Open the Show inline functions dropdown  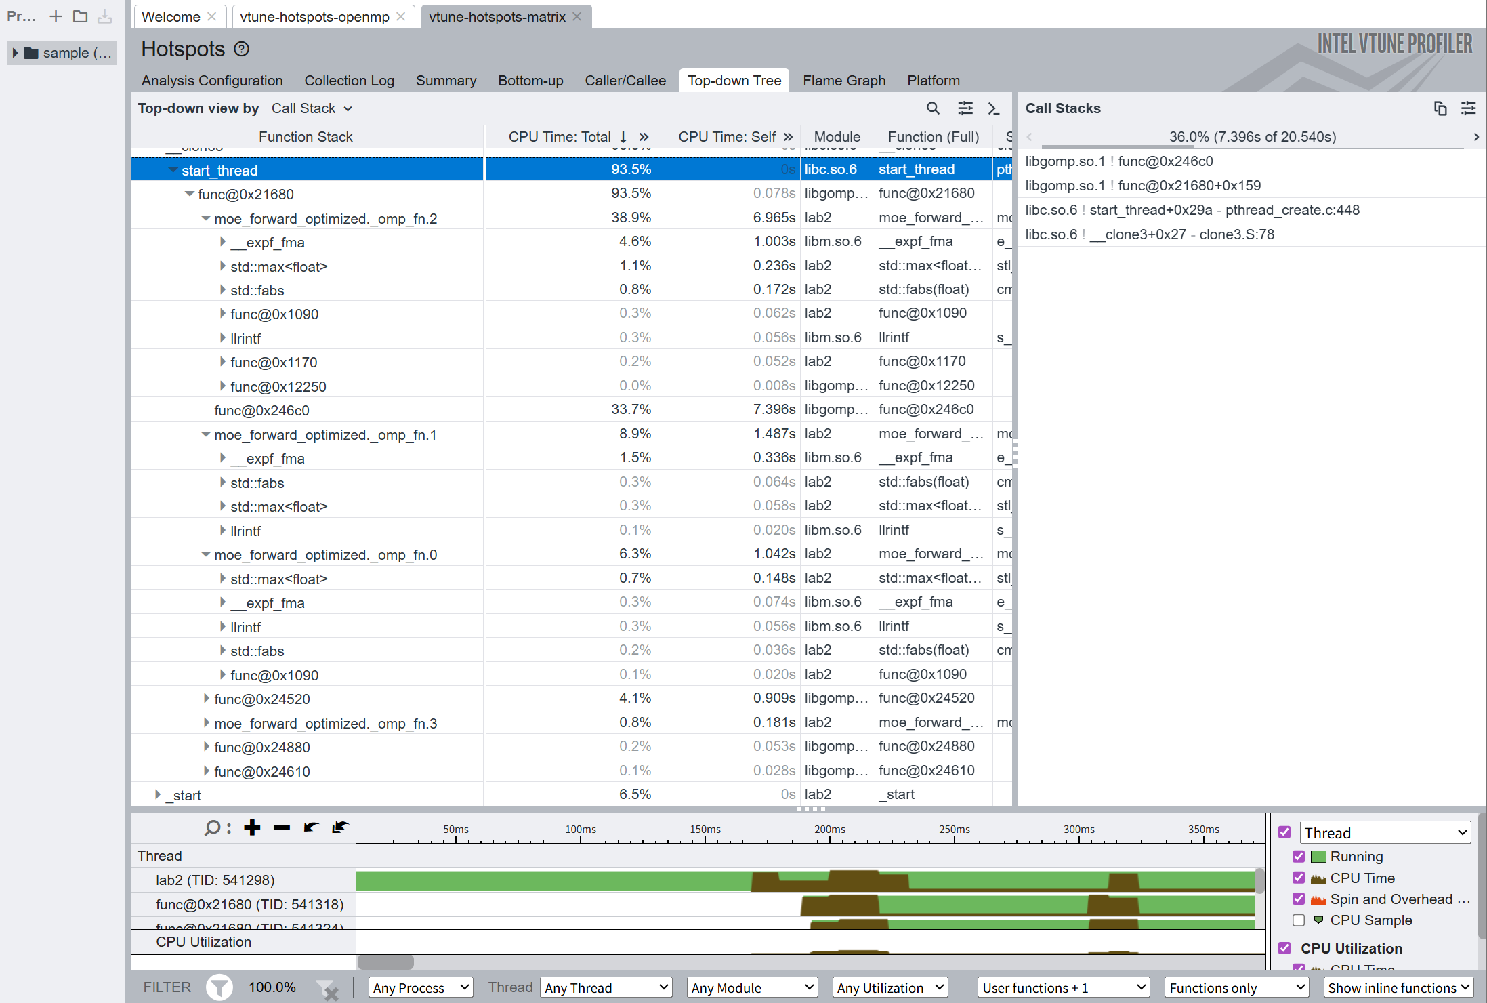(x=1399, y=987)
